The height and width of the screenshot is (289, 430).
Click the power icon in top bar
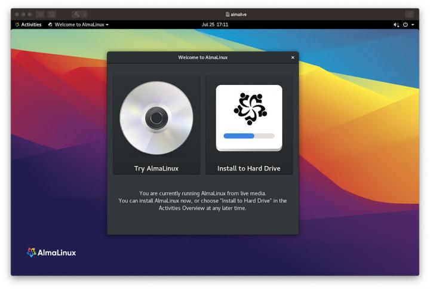[x=406, y=24]
